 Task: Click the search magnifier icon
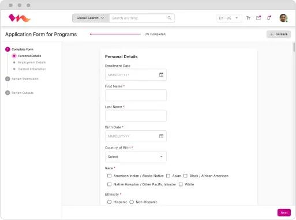169,18
